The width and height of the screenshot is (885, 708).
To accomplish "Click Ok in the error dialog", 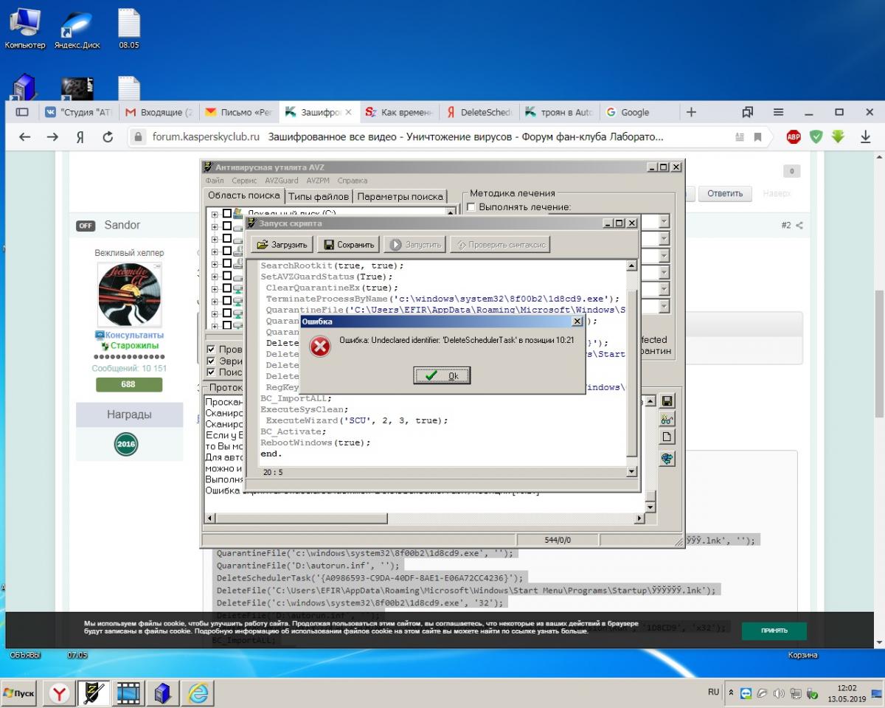I will click(442, 376).
